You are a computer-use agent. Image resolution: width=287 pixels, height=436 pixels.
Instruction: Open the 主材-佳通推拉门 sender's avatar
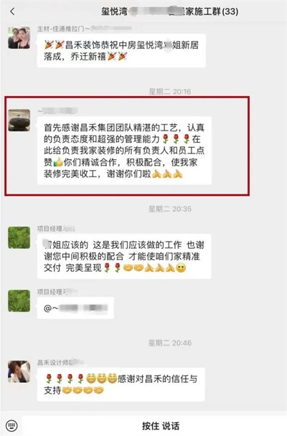coord(19,37)
